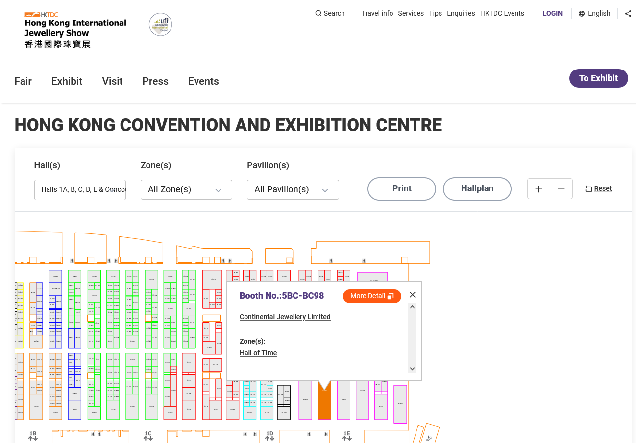Image resolution: width=636 pixels, height=443 pixels.
Task: Open the Fair menu
Action: 23,81
